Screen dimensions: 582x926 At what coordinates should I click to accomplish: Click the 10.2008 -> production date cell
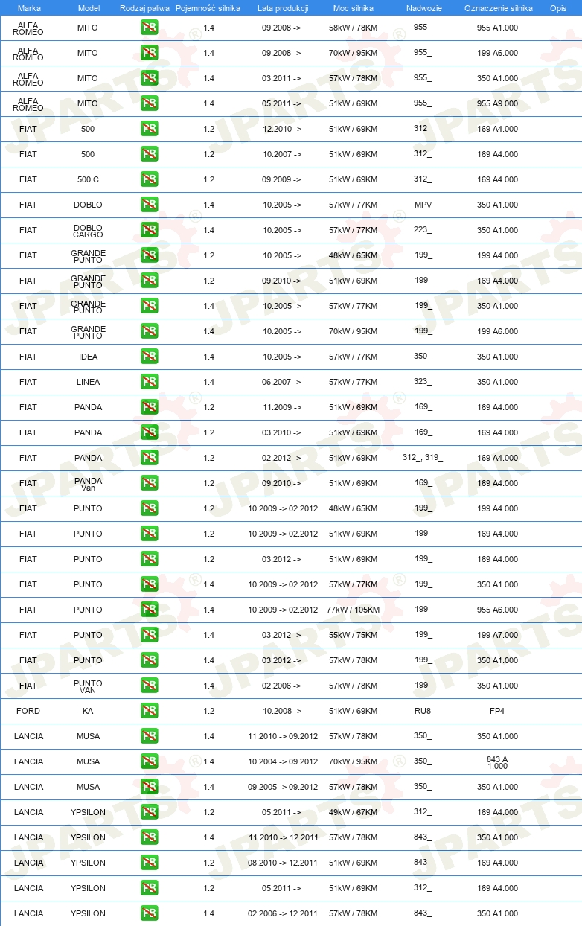pyautogui.click(x=281, y=711)
